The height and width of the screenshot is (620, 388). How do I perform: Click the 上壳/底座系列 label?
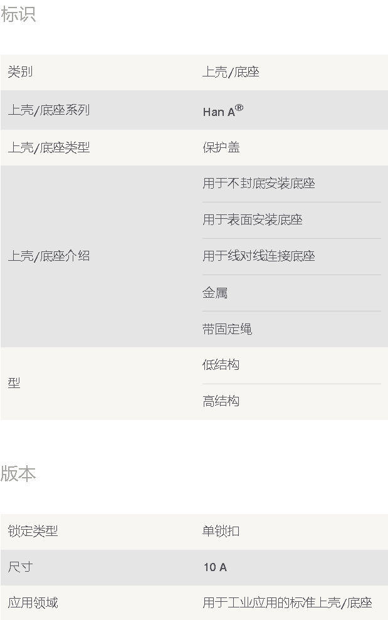pyautogui.click(x=49, y=110)
